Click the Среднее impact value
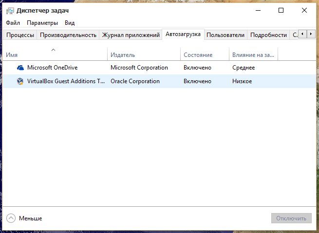This screenshot has height=233, width=319. (244, 68)
